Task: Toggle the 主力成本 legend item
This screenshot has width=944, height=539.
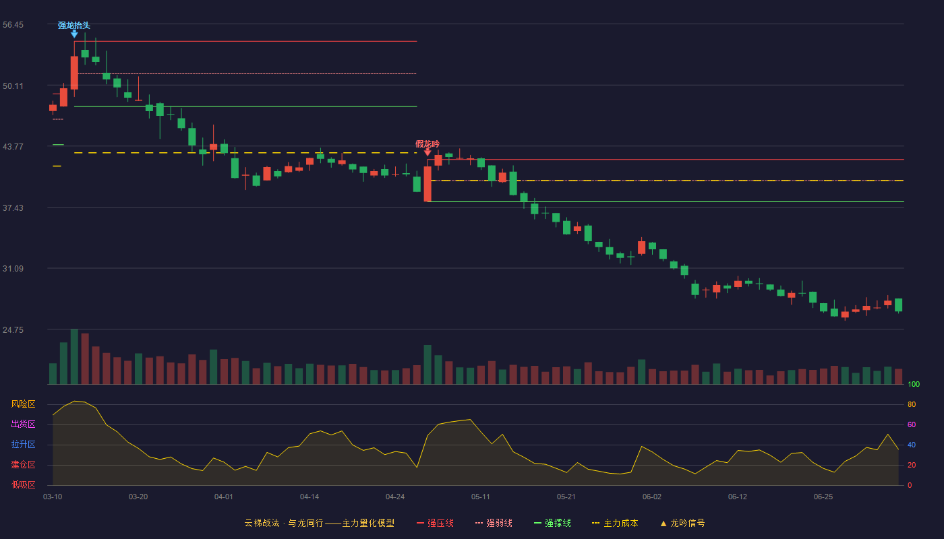Action: pyautogui.click(x=615, y=523)
